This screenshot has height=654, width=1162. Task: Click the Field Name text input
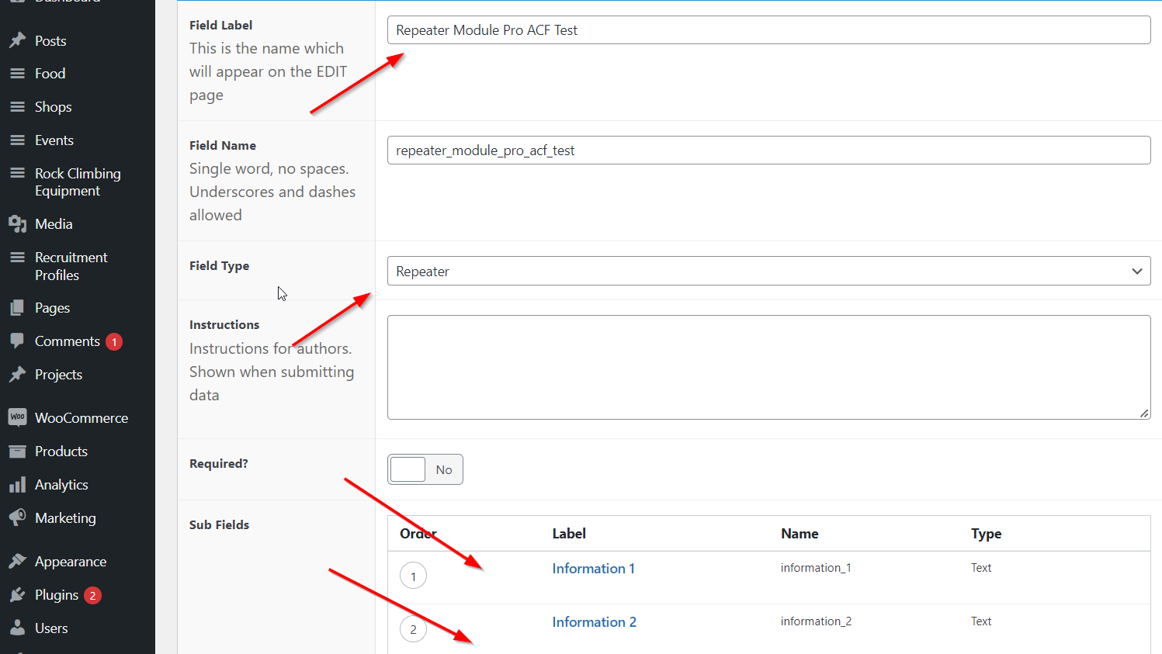pyautogui.click(x=768, y=151)
